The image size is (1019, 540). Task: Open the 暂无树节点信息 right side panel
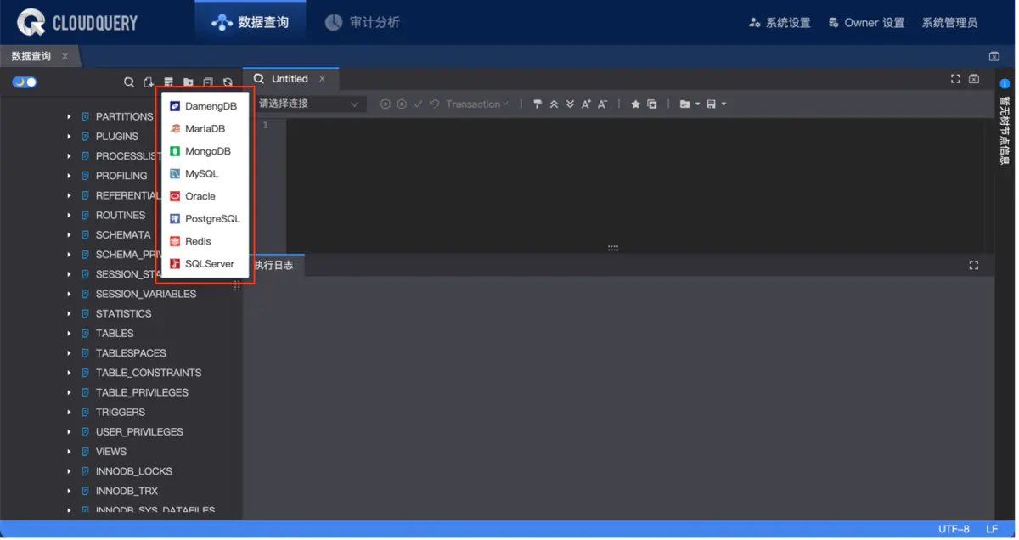click(x=1005, y=130)
